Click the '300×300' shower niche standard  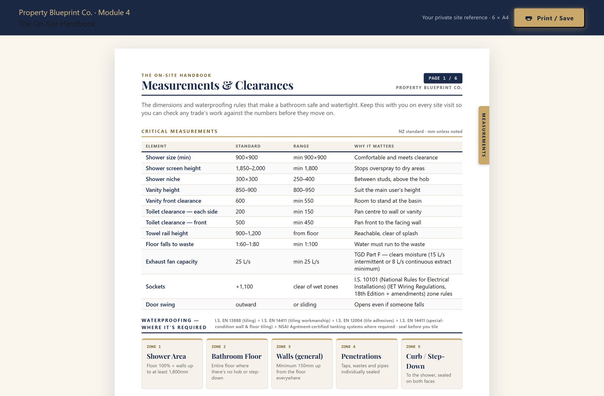[x=247, y=179]
